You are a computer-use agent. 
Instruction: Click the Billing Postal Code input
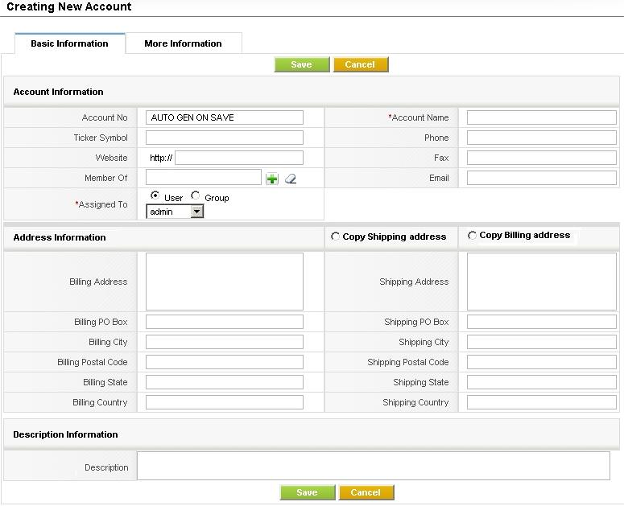click(225, 362)
